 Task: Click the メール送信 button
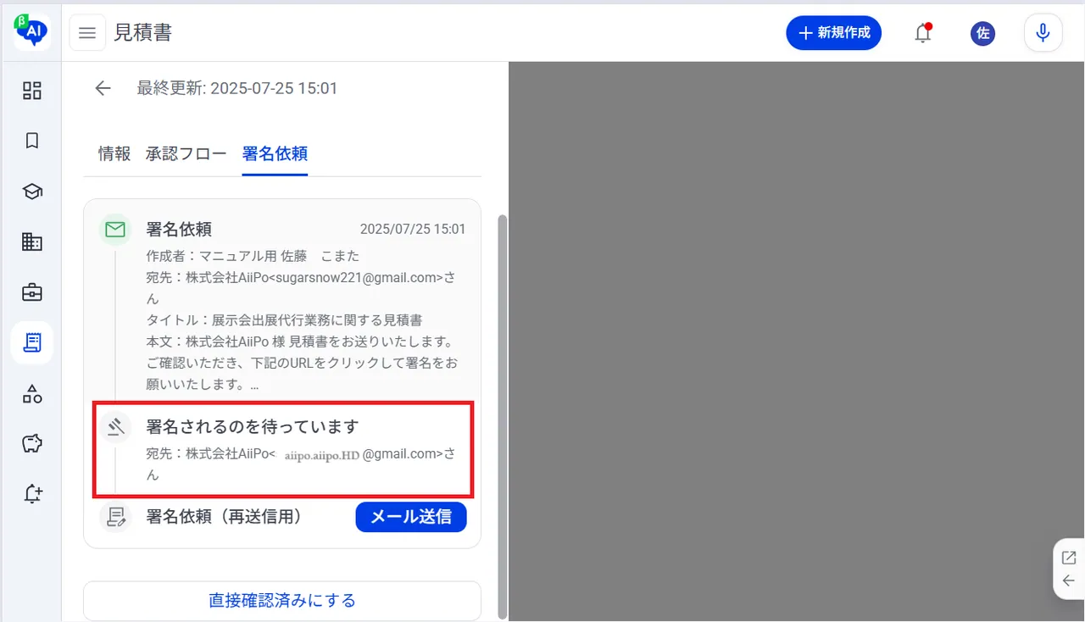coord(411,516)
